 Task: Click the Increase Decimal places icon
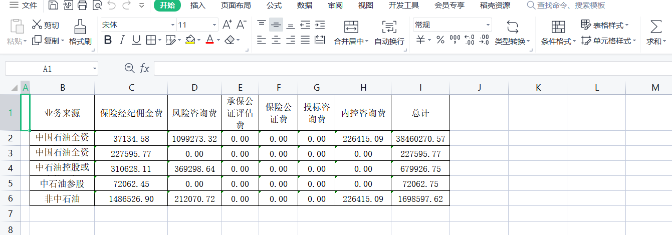[470, 41]
